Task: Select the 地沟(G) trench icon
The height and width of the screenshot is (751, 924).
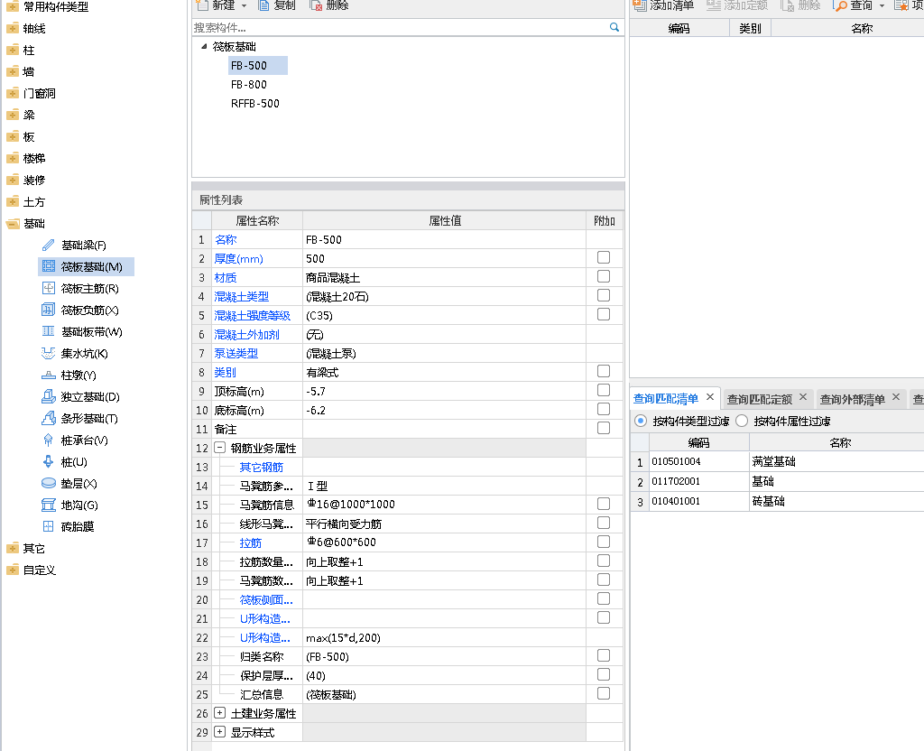Action: pyautogui.click(x=49, y=505)
